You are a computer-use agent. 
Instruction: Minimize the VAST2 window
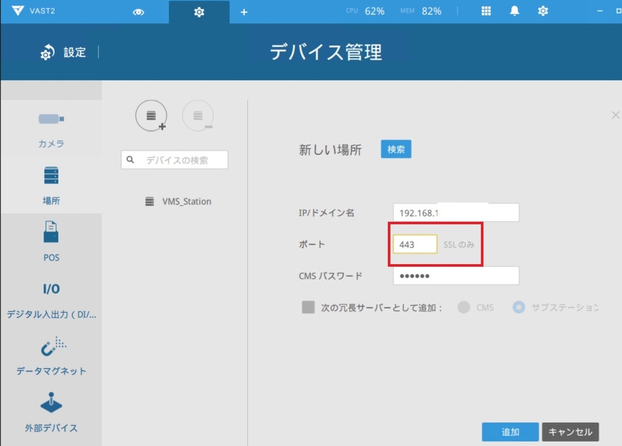(x=600, y=11)
